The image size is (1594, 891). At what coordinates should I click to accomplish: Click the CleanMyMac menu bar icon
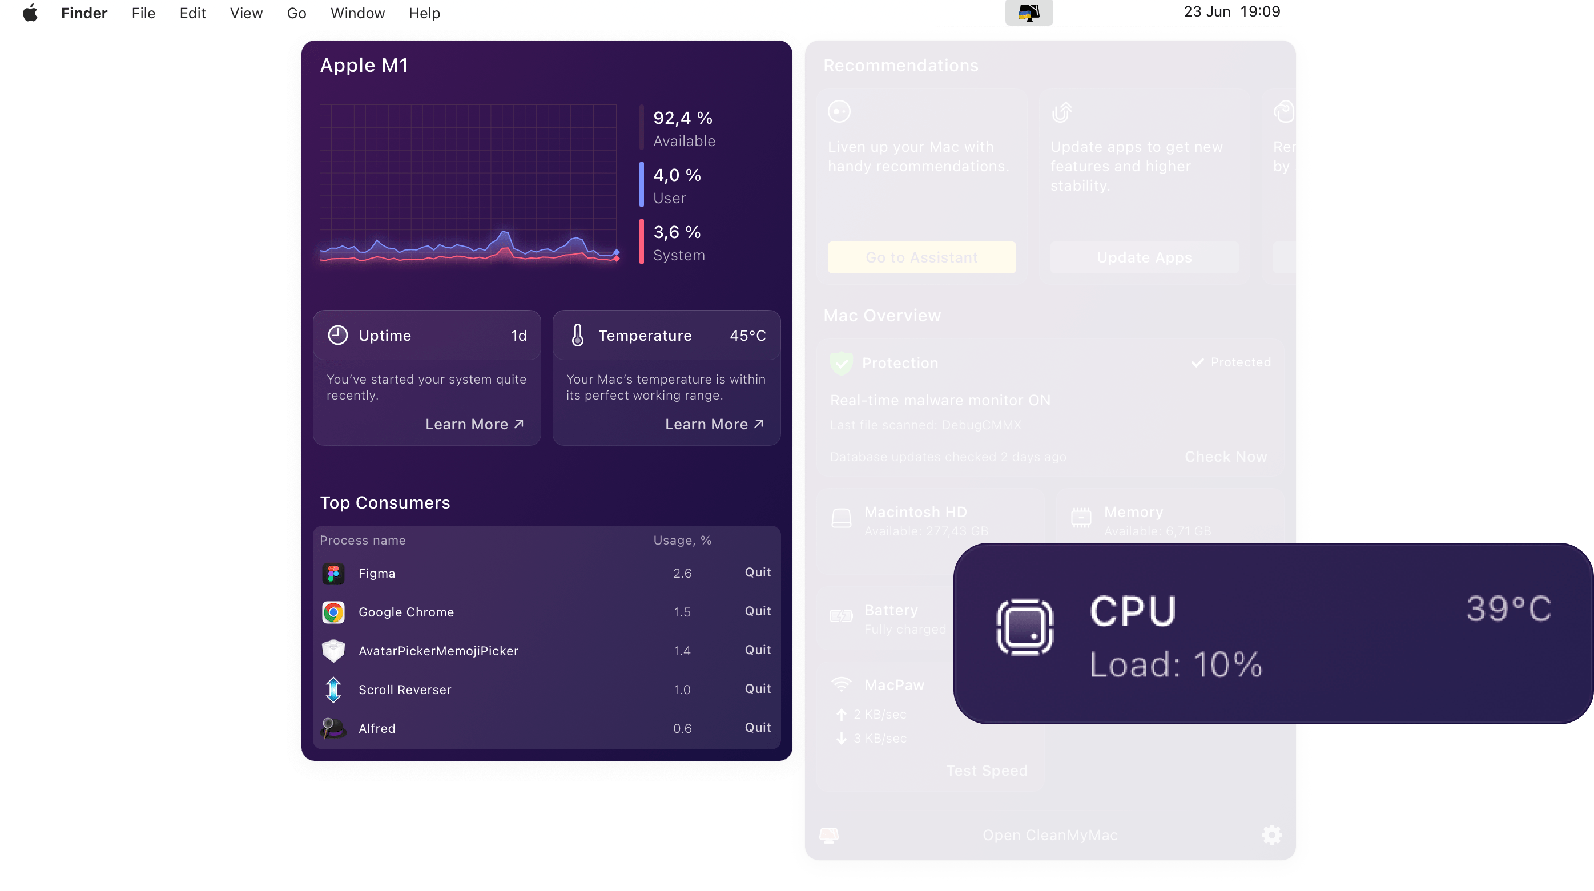click(1028, 13)
